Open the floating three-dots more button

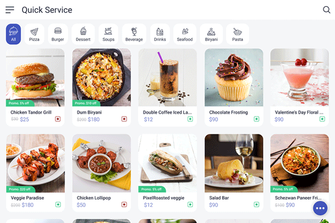pos(320,208)
